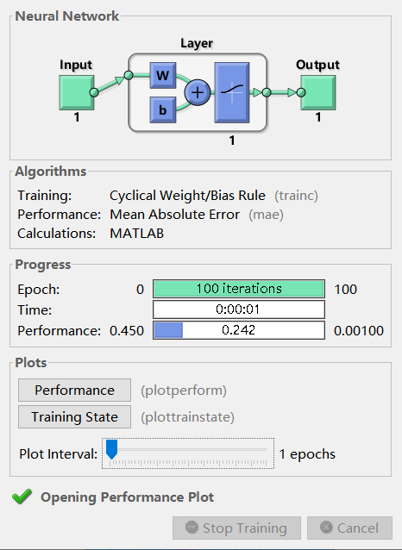402x550 pixels.
Task: Click the stop sign icon in Stop Training
Action: click(192, 528)
